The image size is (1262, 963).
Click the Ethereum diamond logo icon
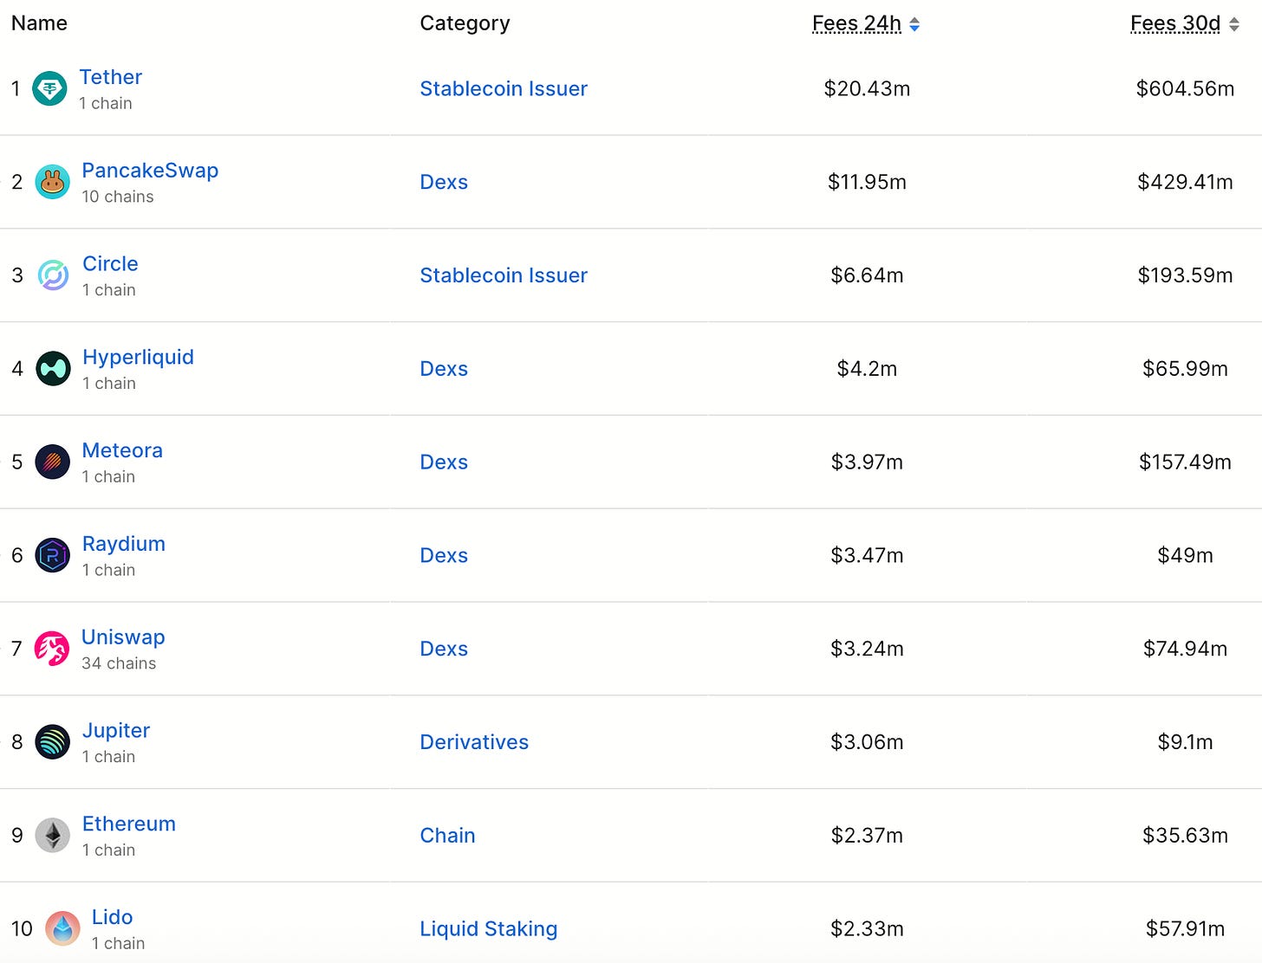point(52,836)
